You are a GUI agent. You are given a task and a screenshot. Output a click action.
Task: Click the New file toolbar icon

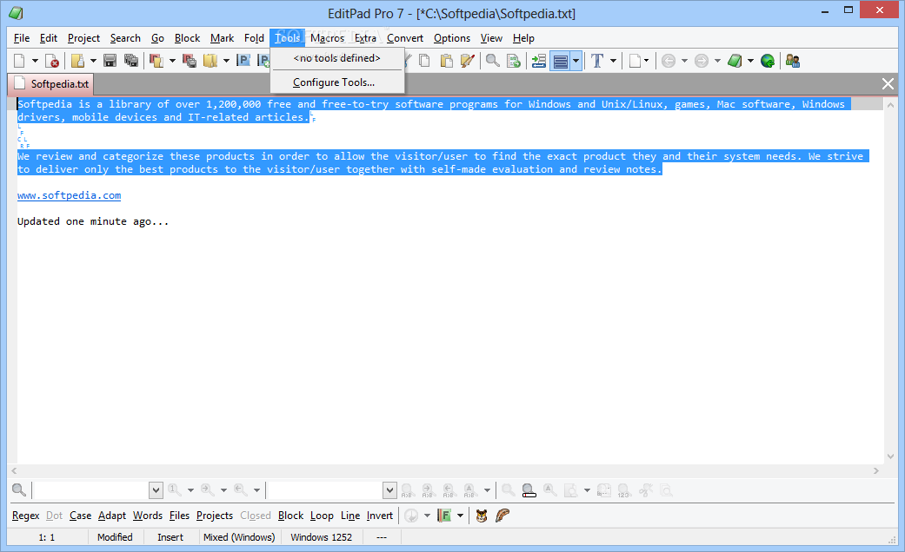point(19,61)
